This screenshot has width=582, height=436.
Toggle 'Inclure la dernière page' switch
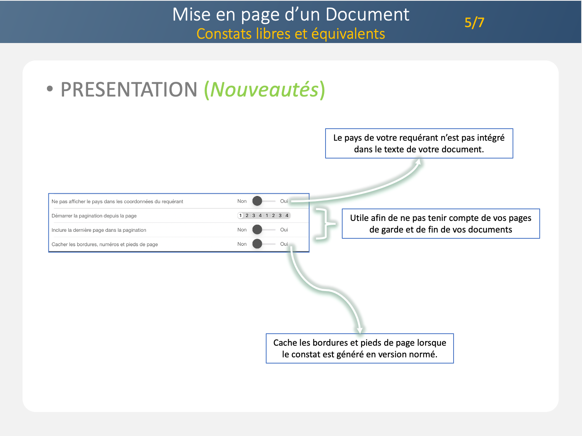[x=258, y=230]
